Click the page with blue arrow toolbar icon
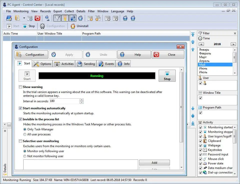The image size is (240, 184). pos(73,18)
